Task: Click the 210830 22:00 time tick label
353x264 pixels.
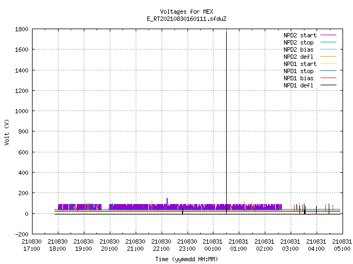Action: 161,245
